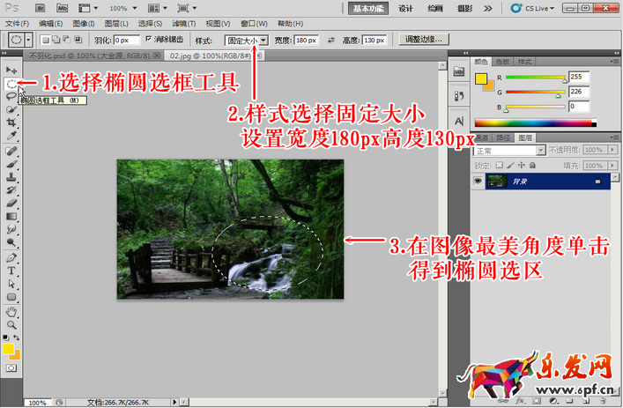Click the 调整边缘 refine edge button

click(x=424, y=40)
